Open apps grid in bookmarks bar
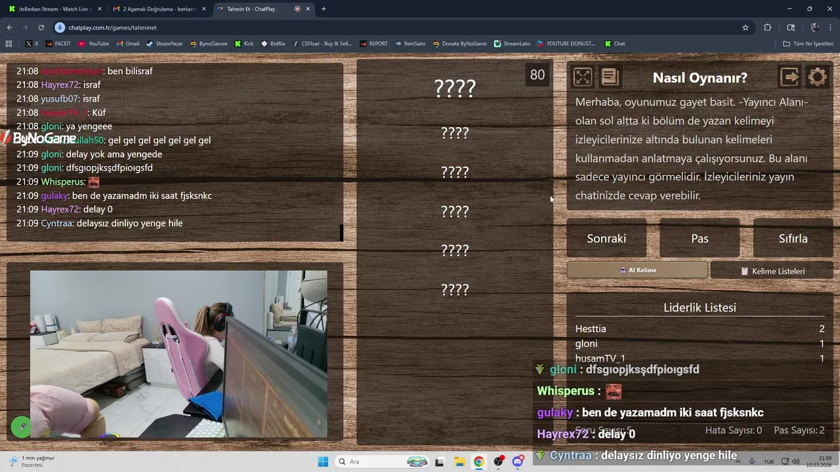The width and height of the screenshot is (840, 472). tap(9, 43)
